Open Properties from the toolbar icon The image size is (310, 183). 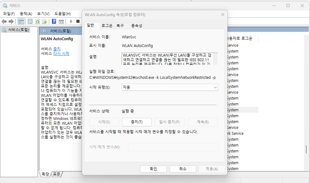click(x=30, y=21)
